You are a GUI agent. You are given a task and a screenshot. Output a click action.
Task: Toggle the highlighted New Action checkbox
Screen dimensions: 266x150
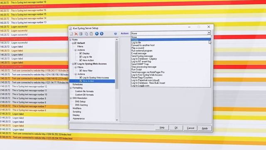(81, 81)
